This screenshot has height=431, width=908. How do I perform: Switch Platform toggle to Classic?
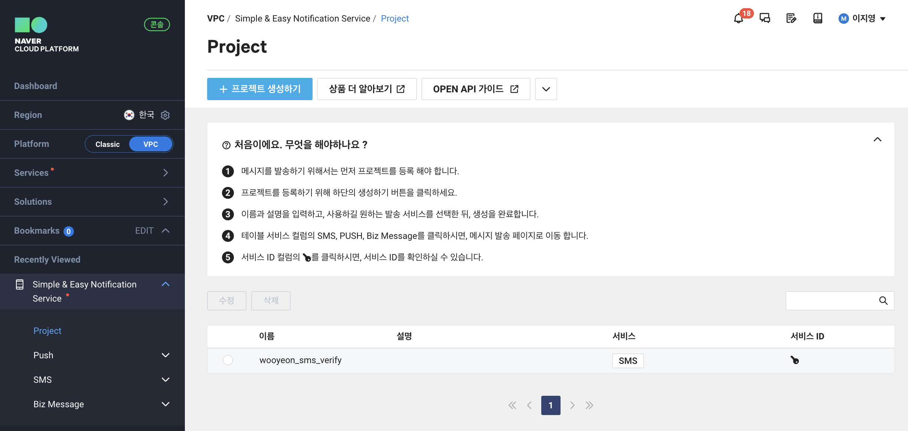[x=107, y=144]
